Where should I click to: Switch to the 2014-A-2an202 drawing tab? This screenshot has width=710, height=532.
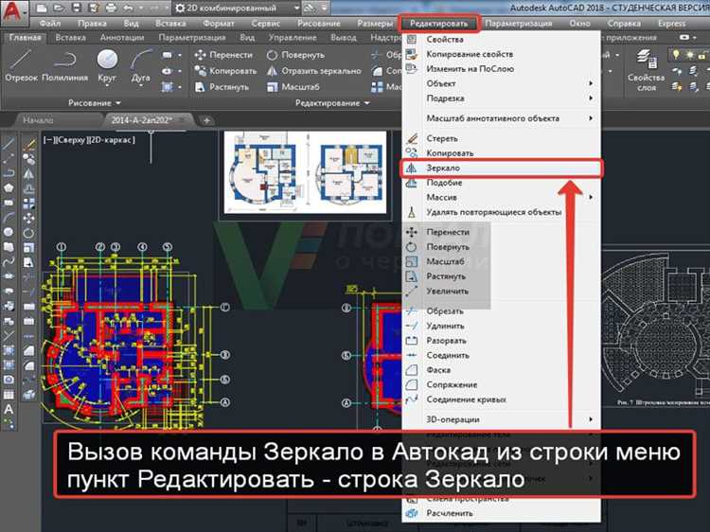point(141,120)
